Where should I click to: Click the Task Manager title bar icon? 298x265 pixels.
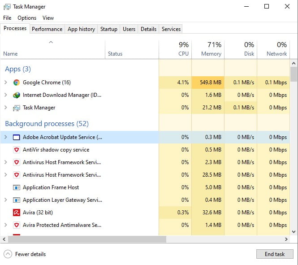7,7
